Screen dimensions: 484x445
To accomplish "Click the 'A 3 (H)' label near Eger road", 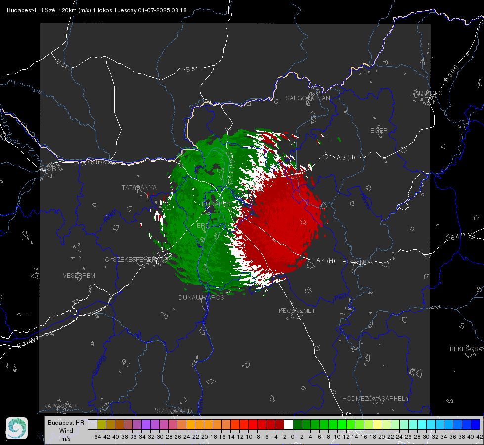I will [346, 158].
